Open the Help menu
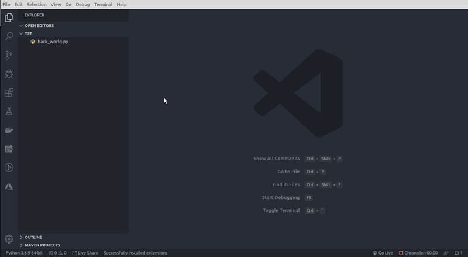The height and width of the screenshot is (257, 468). (x=122, y=5)
